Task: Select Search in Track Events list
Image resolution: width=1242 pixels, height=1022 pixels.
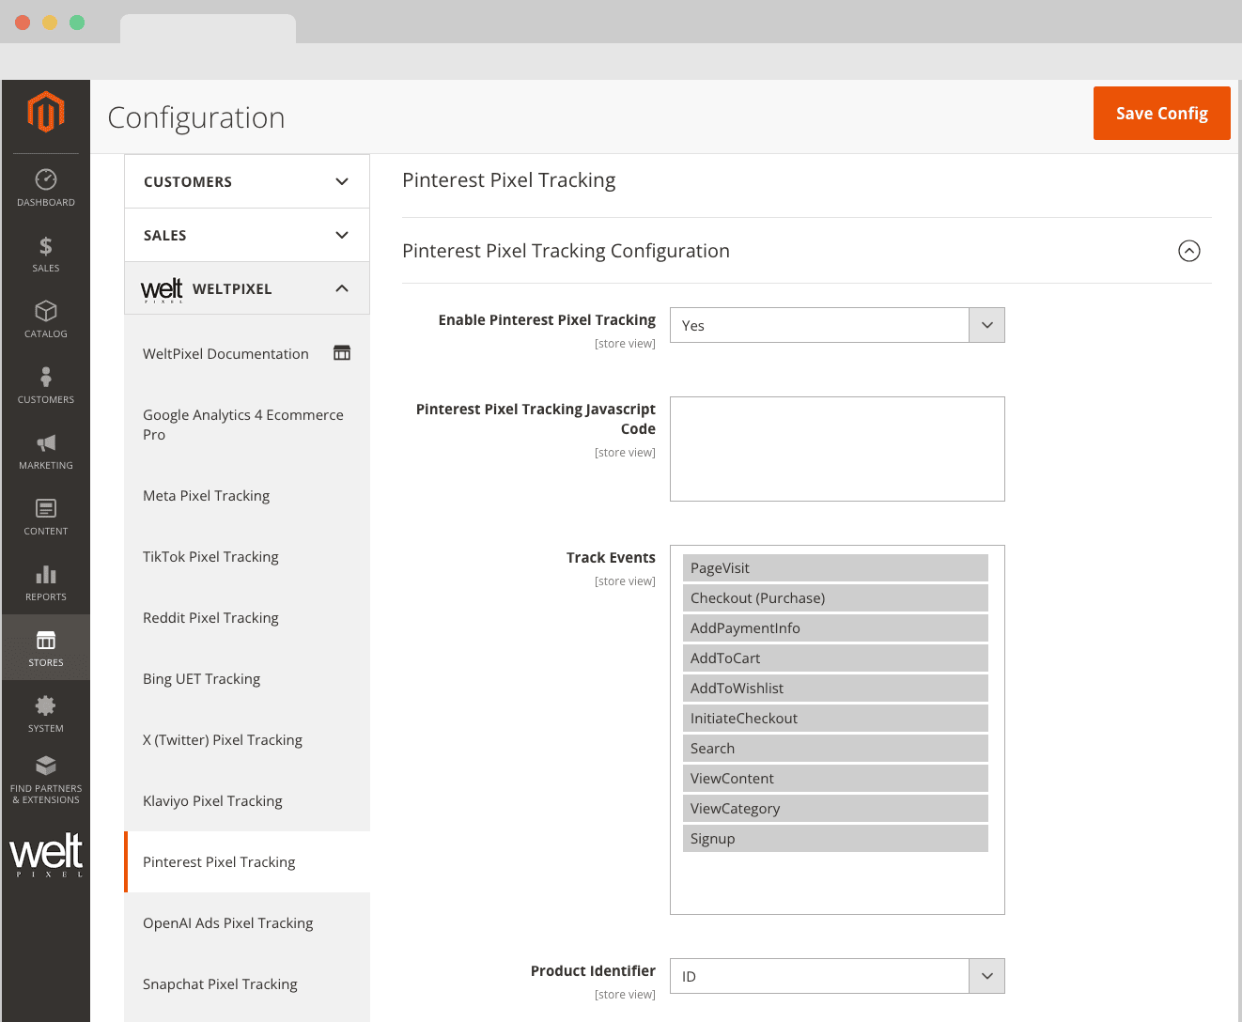Action: coord(835,749)
